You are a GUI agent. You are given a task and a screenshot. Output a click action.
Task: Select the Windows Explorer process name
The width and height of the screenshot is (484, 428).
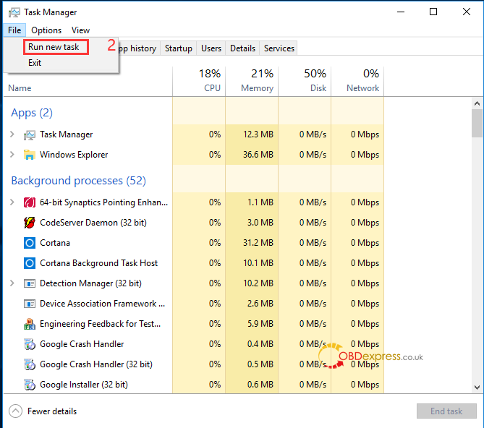pos(74,155)
